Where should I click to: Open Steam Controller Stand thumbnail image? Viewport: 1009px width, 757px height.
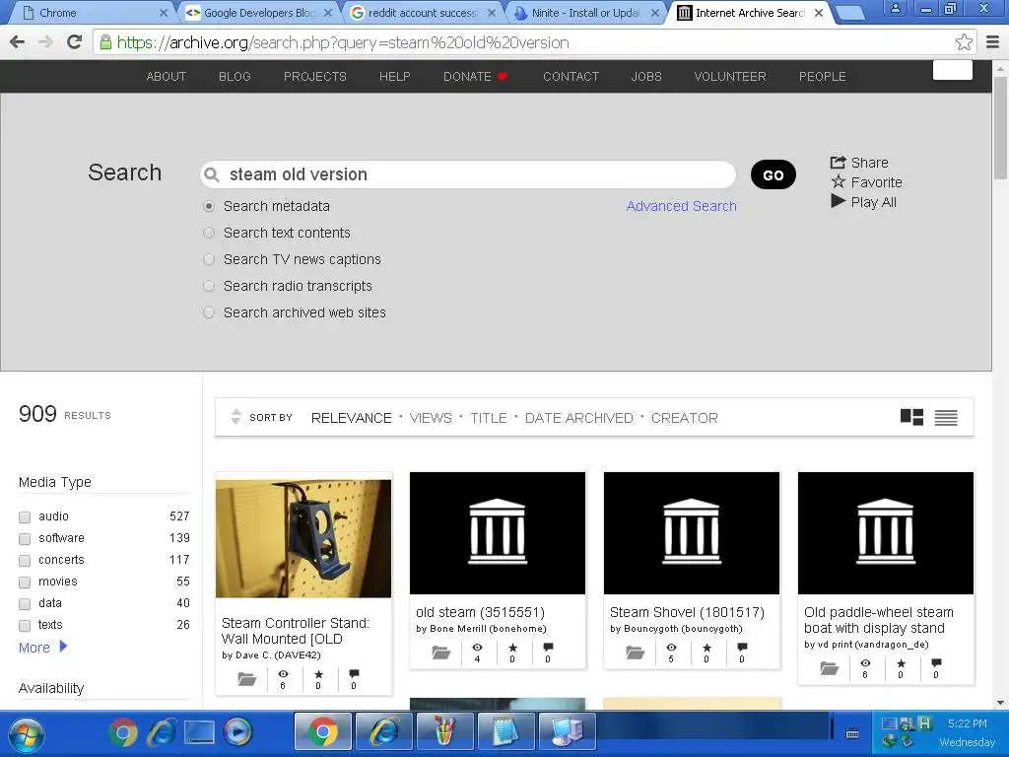point(303,538)
